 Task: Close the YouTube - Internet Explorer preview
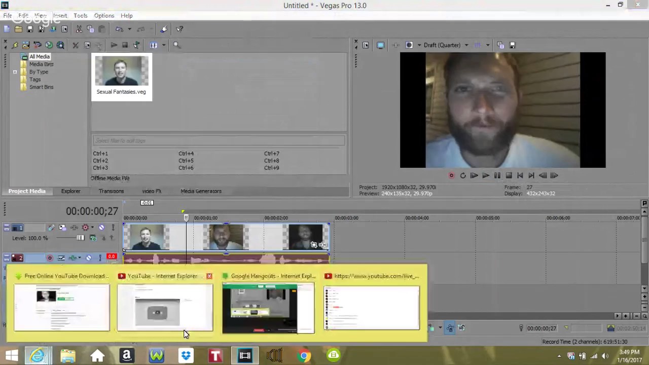point(209,276)
